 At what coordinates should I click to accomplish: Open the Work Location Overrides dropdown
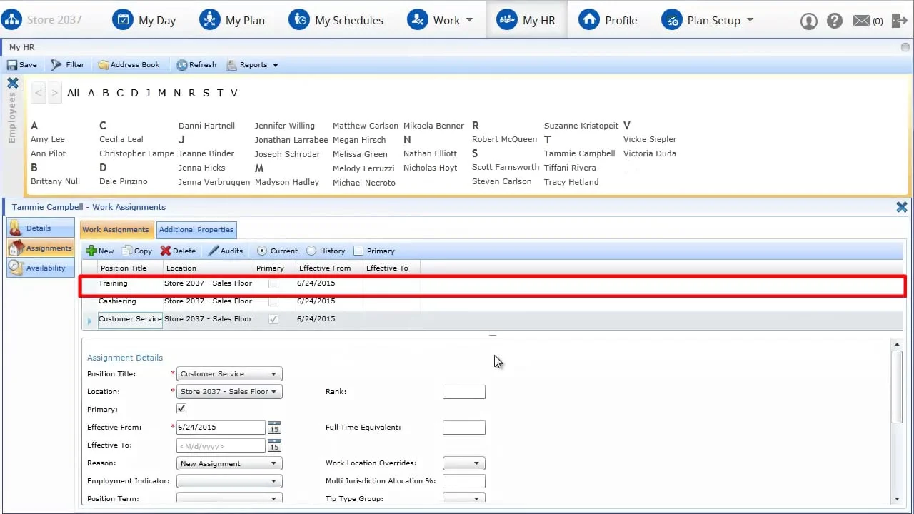463,463
